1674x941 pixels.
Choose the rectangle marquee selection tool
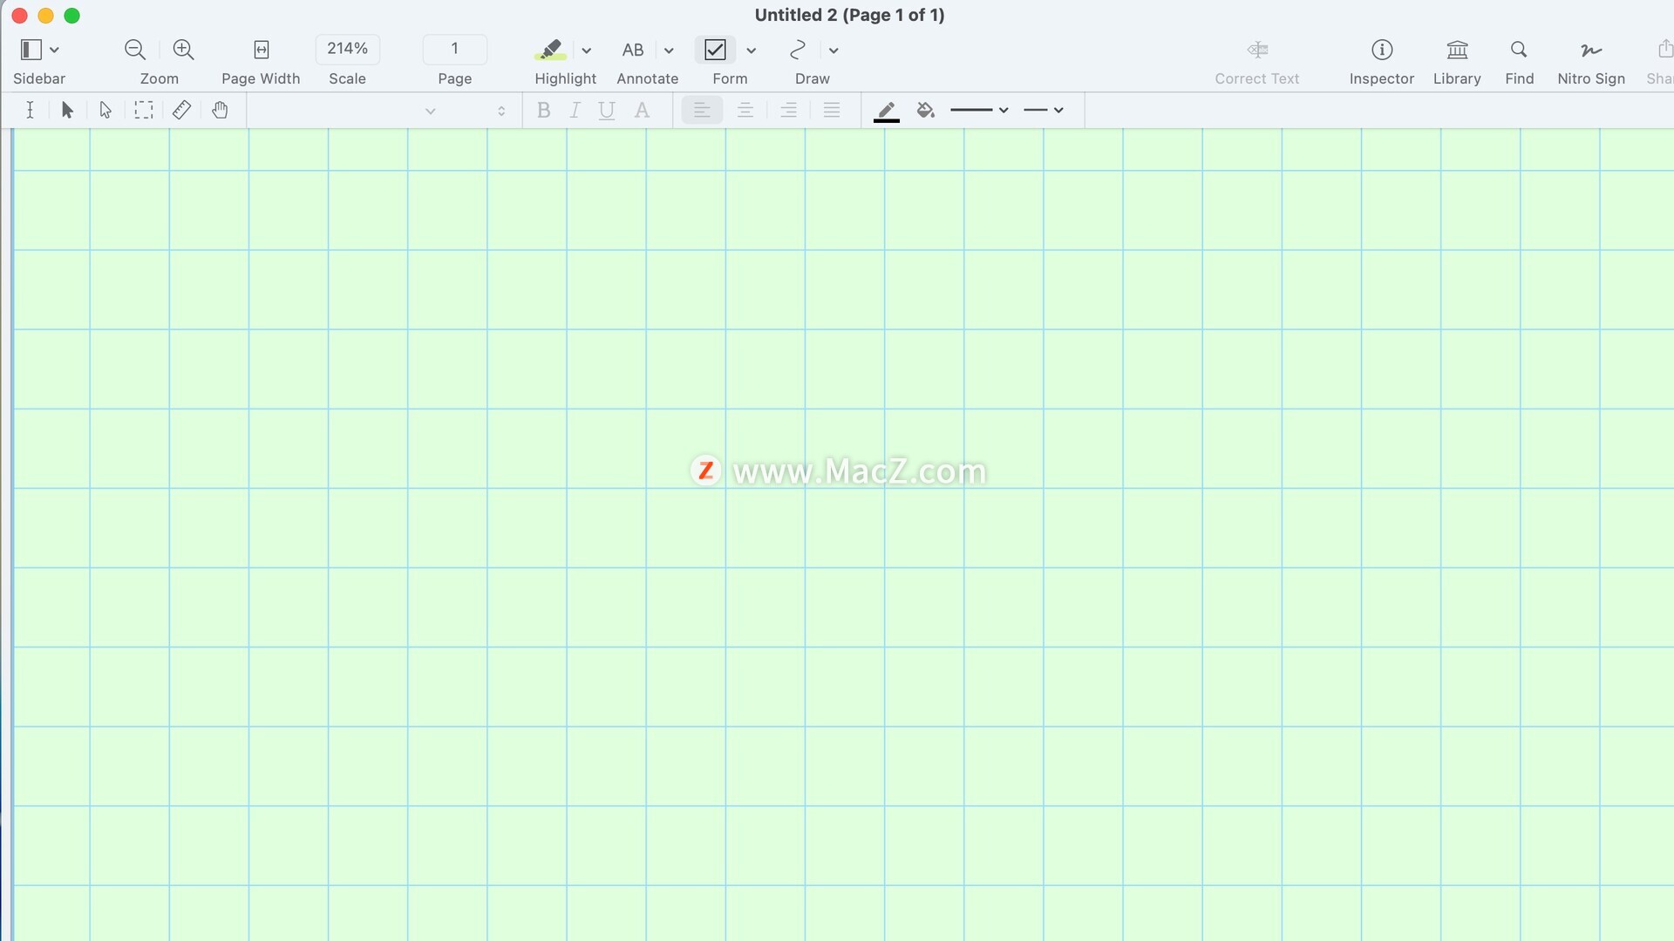tap(144, 110)
